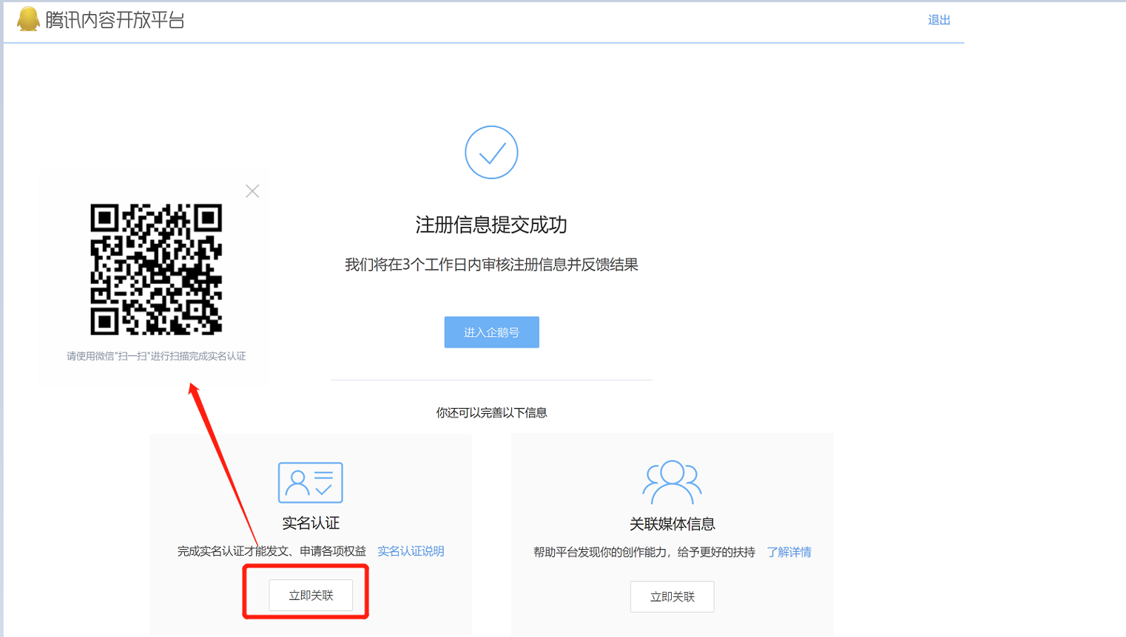The height and width of the screenshot is (637, 1126).
Task: Click the Tencent penguin logo icon
Action: coord(28,19)
